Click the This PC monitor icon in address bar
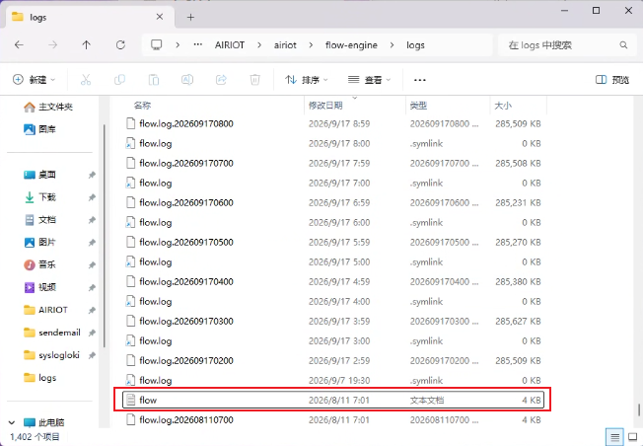Screen dimensions: 643x446 click(156, 44)
